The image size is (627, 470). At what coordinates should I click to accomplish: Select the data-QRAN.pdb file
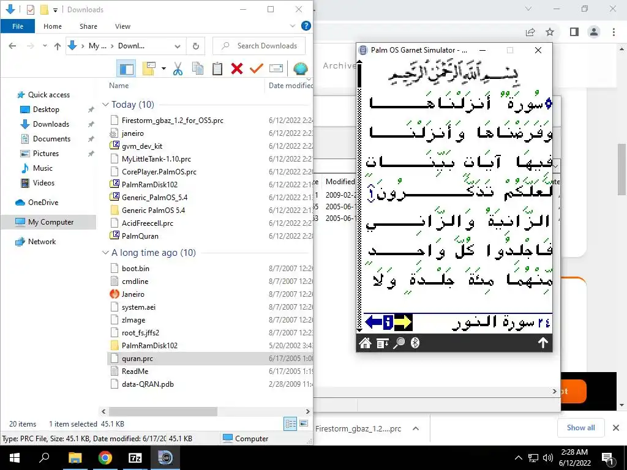148,384
